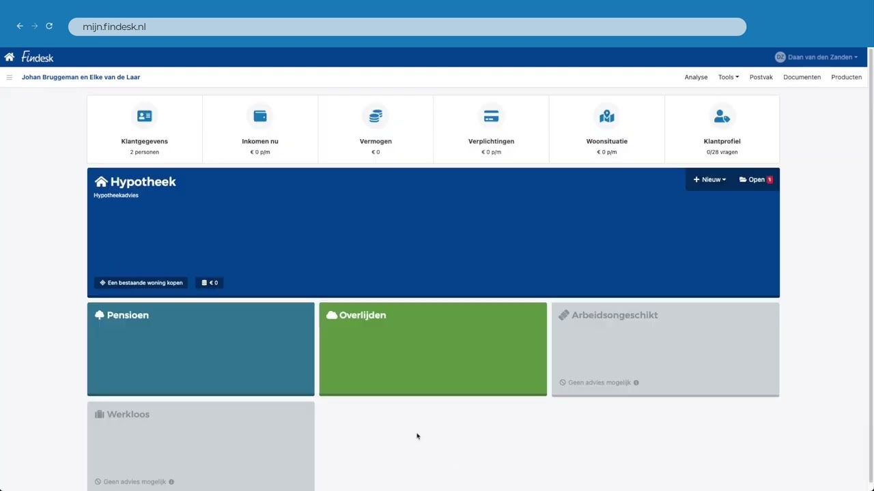Screen dimensions: 874x491
Task: Click Geen advies mogelijk text under Werkloos
Action: [x=135, y=481]
